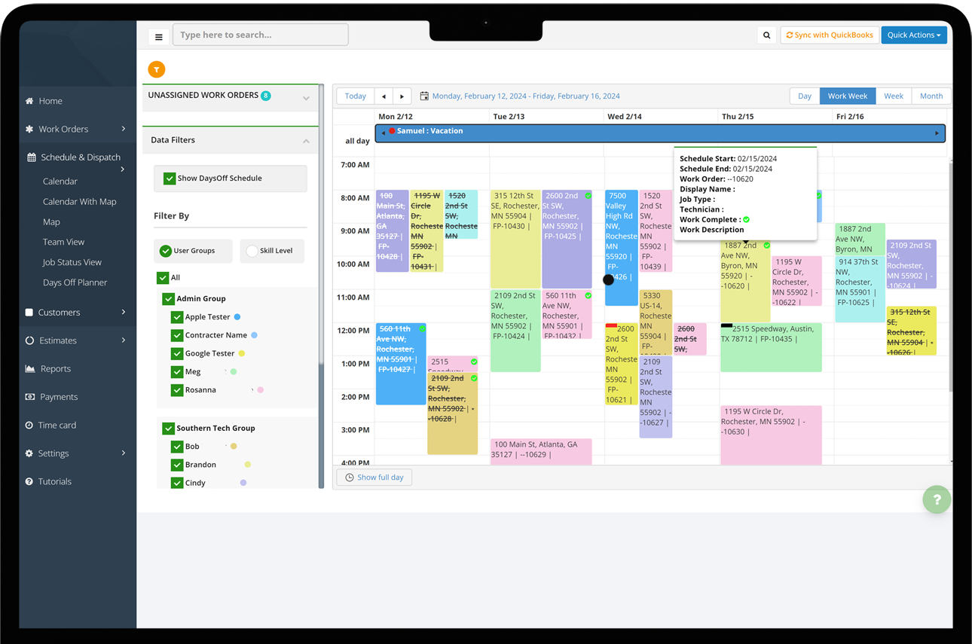This screenshot has width=972, height=644.
Task: Click the magnifier search icon
Action: click(766, 35)
